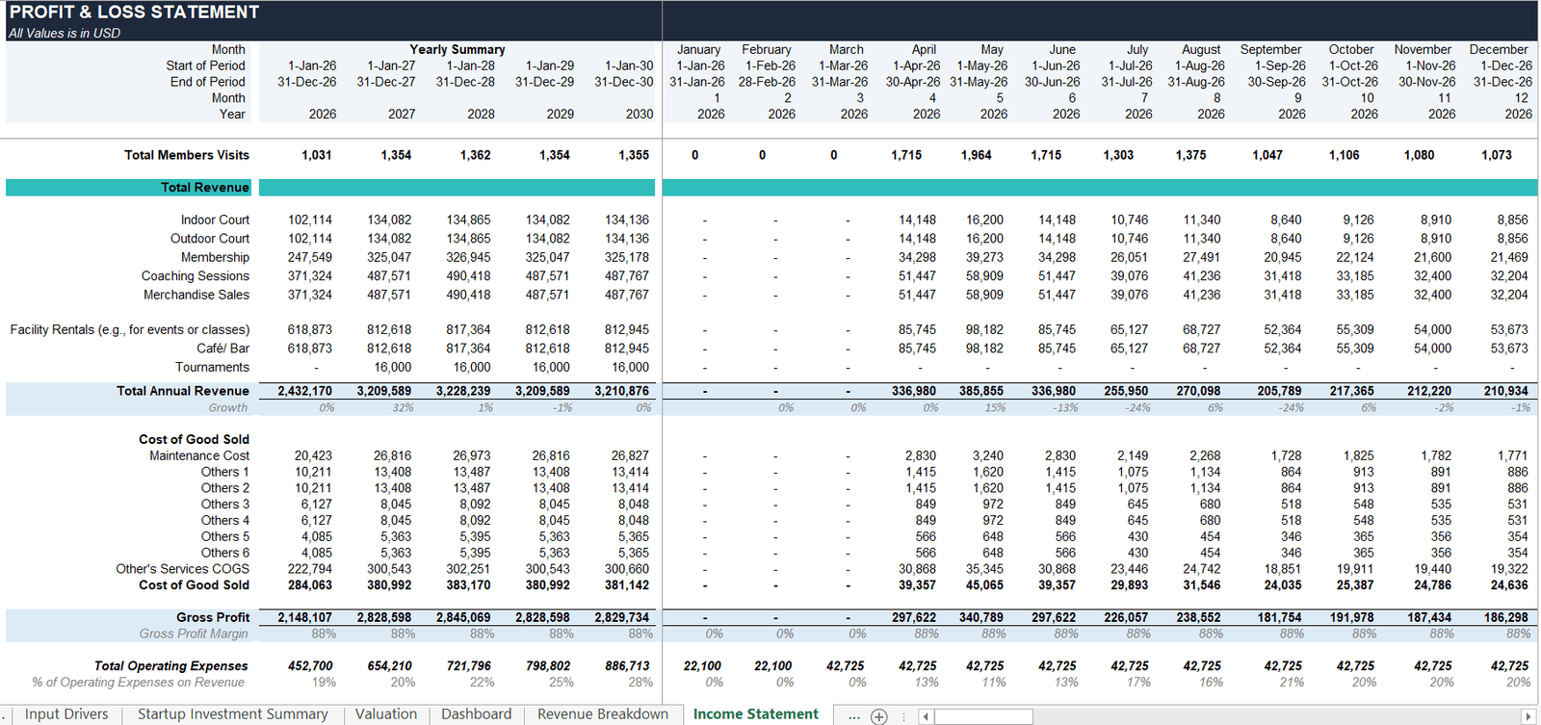Image resolution: width=1541 pixels, height=725 pixels.
Task: Select the August month header
Action: click(1201, 49)
